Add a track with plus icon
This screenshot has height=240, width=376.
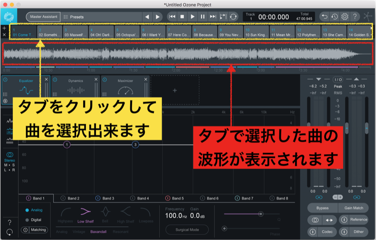[x=4, y=28]
